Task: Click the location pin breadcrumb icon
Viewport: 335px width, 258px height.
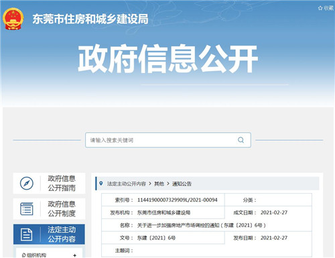Action: pos(101,184)
